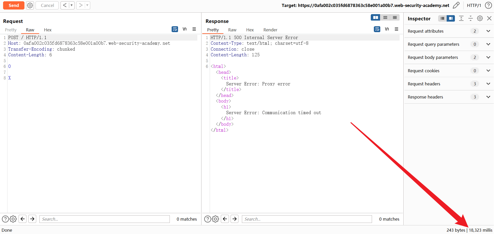
Task: Toggle word wrap icon in Request panel
Action: click(175, 29)
